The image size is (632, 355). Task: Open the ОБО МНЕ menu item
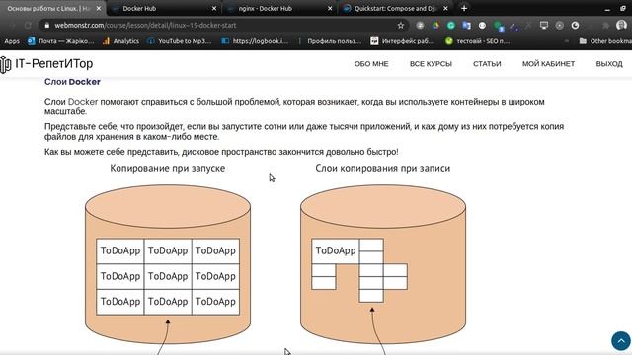pyautogui.click(x=371, y=63)
